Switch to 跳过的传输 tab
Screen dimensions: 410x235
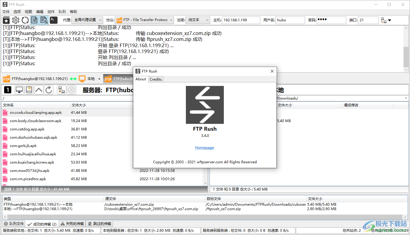99,224
